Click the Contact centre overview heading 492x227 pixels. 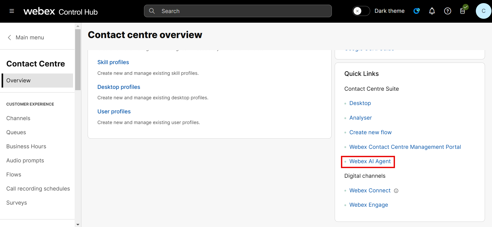click(145, 35)
